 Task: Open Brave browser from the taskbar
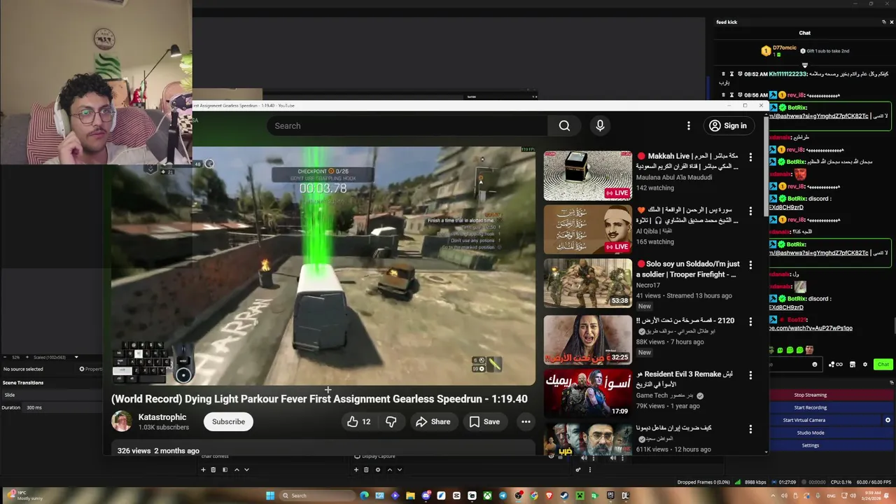click(x=549, y=496)
